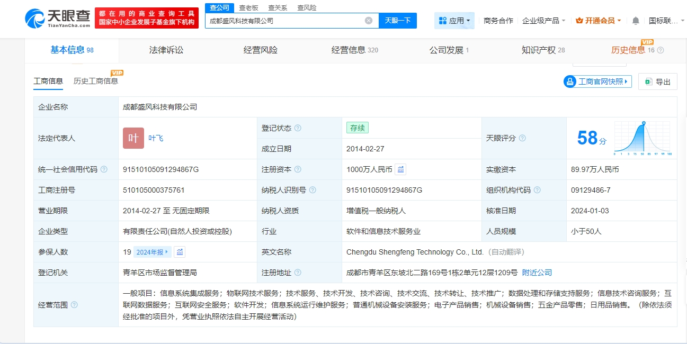Viewport: 687px width, 344px height.
Task: Open the 附近公司 link
Action: (x=537, y=273)
